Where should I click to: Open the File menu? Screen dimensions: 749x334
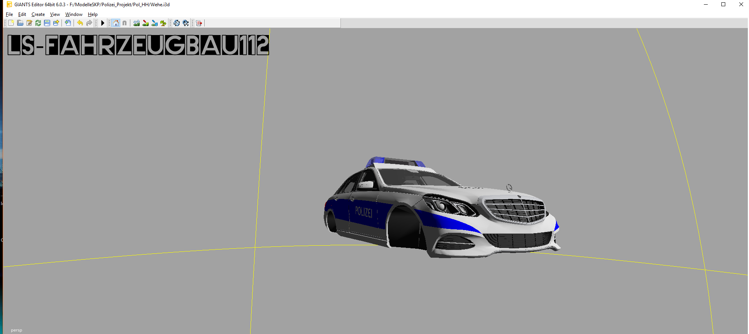9,14
